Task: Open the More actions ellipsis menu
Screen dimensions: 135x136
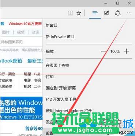Action: (129, 13)
